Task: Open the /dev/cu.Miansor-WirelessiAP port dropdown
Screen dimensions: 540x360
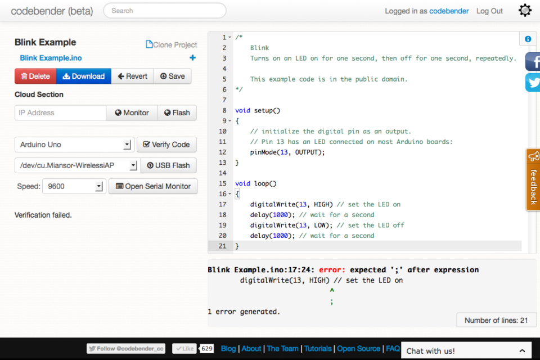Action: [78, 165]
